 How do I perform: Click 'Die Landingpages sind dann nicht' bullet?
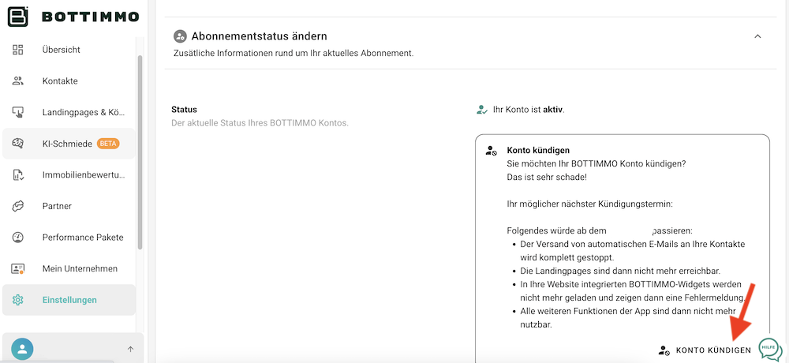pos(622,271)
